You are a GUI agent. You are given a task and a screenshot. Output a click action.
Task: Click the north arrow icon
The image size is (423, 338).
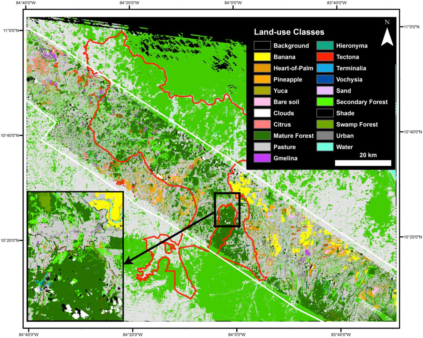click(x=386, y=34)
